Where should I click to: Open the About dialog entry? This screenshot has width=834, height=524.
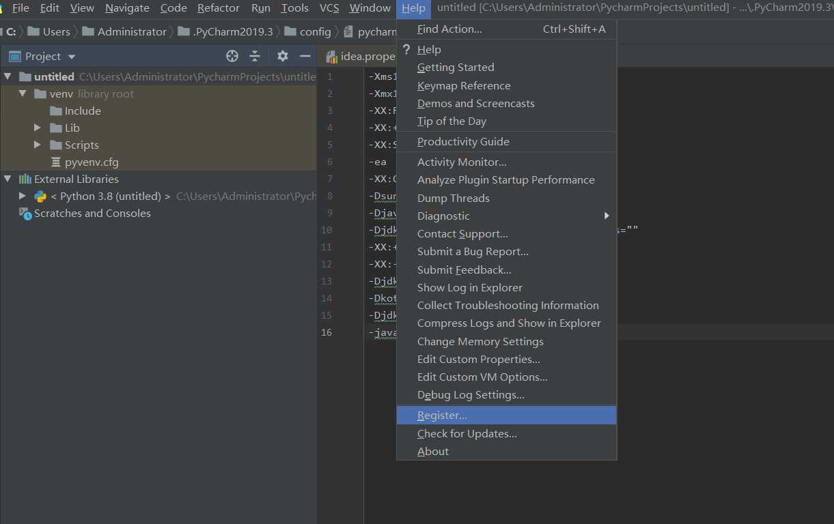pos(506,451)
